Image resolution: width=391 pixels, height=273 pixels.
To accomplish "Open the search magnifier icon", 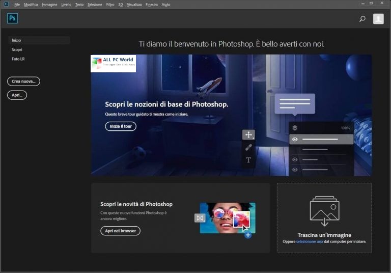I will click(362, 19).
